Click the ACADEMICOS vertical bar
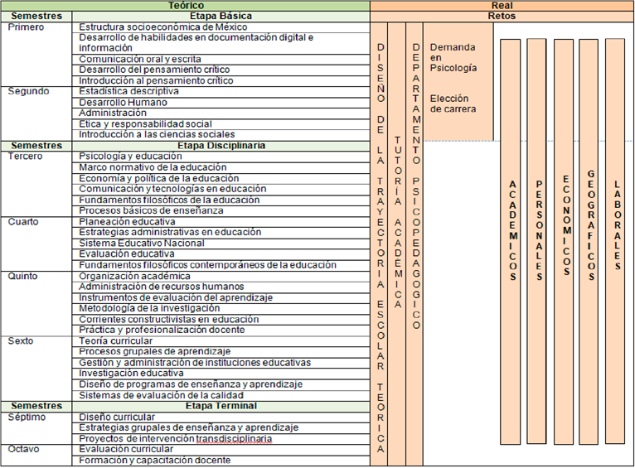This screenshot has width=635, height=468. 511,240
